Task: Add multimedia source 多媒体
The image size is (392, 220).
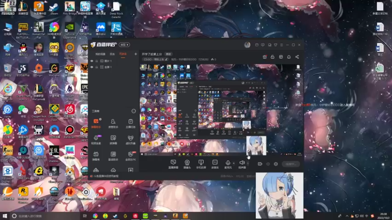Action: click(215, 164)
